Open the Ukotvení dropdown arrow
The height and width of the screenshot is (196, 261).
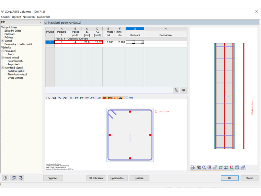[x=142, y=42]
